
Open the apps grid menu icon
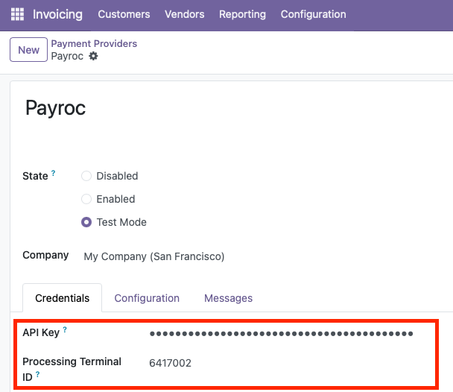coord(17,14)
